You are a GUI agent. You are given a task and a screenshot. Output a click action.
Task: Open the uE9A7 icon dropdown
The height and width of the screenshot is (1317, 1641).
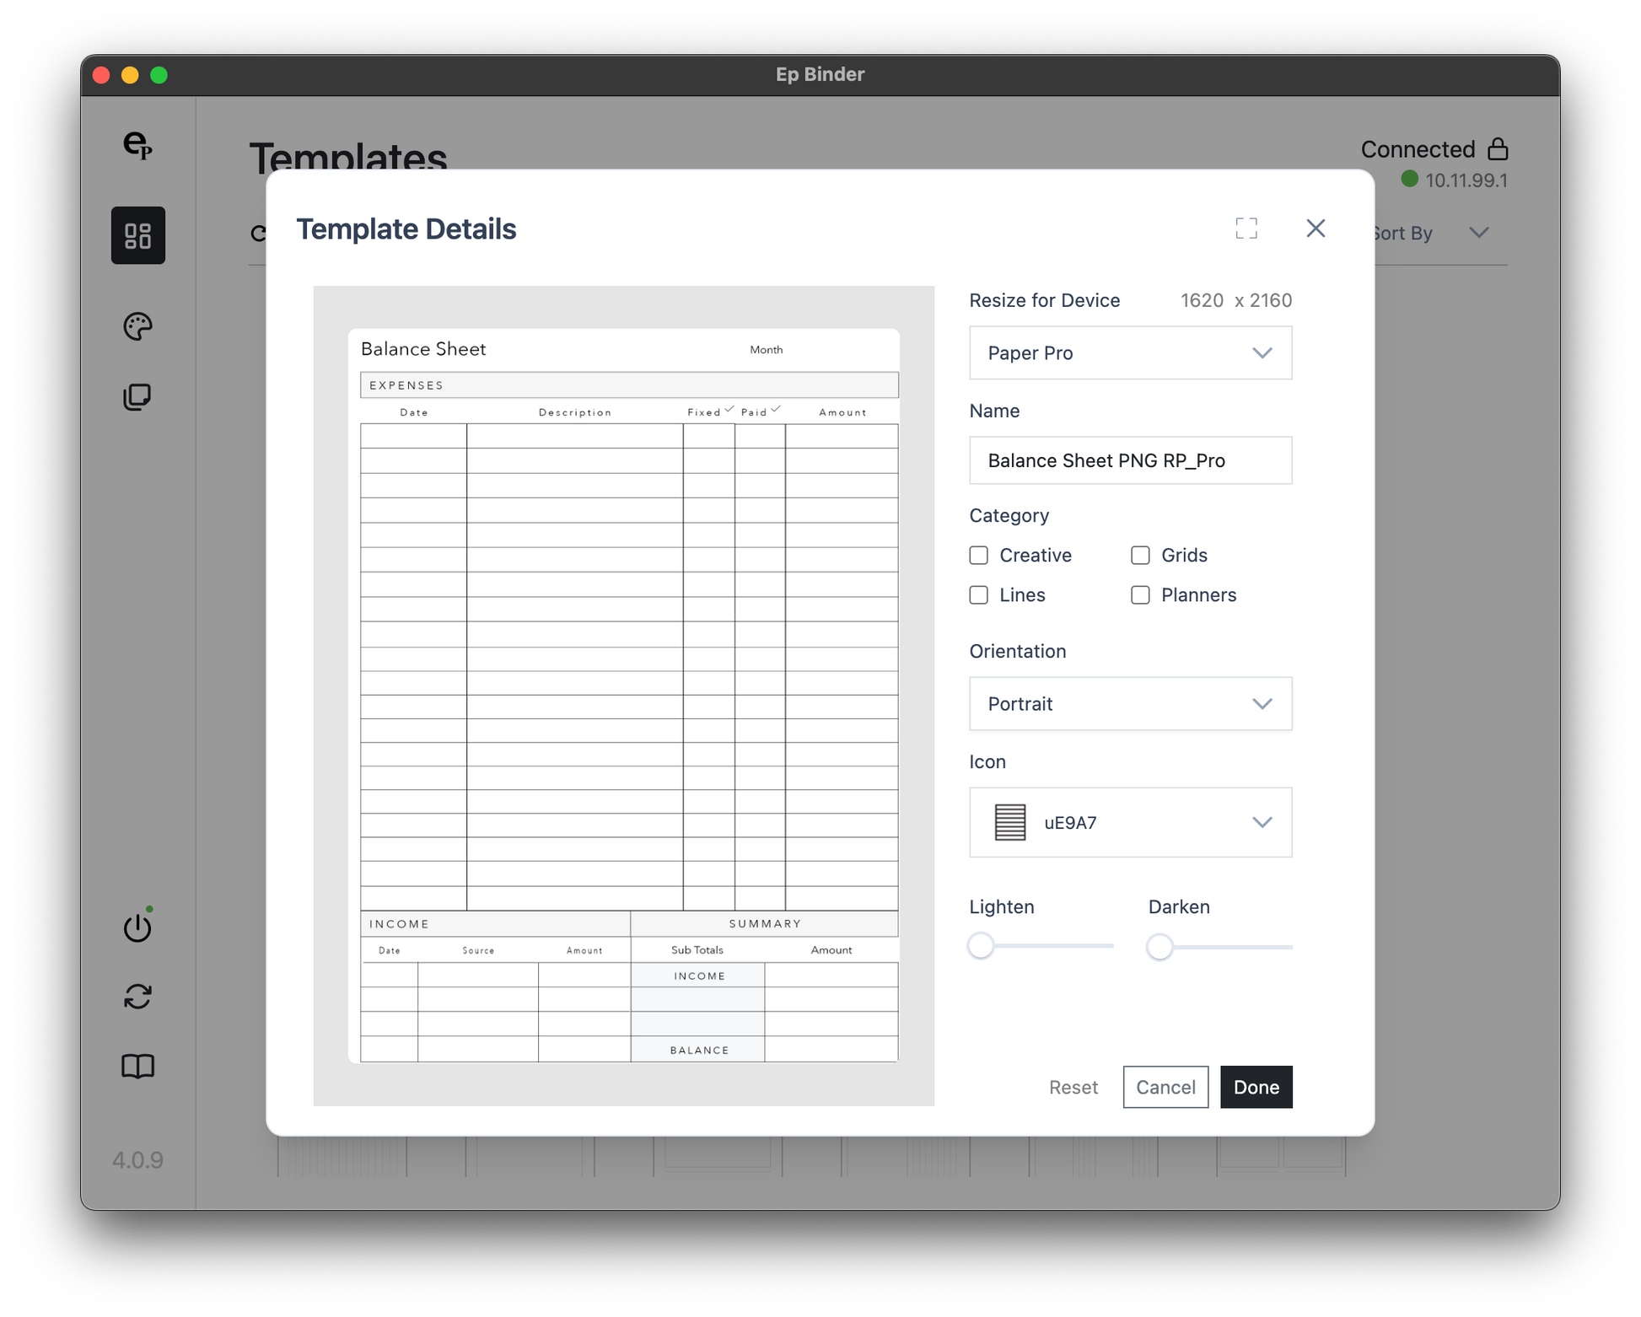click(x=1130, y=823)
